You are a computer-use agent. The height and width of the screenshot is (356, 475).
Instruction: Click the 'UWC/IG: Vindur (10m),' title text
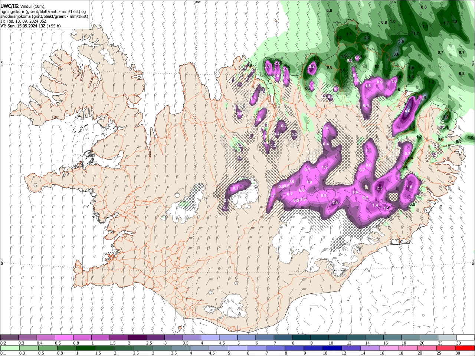pos(23,6)
